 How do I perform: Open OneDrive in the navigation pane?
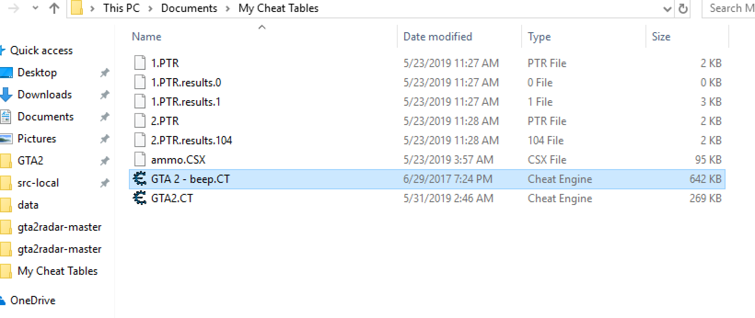point(33,301)
